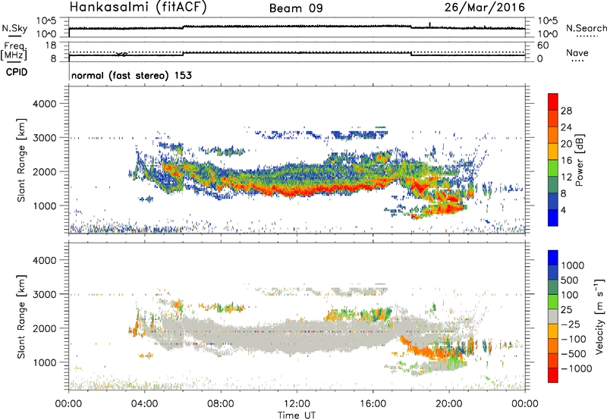
Task: Click the normal (fast stereo) 153 text
Action: tap(131, 75)
